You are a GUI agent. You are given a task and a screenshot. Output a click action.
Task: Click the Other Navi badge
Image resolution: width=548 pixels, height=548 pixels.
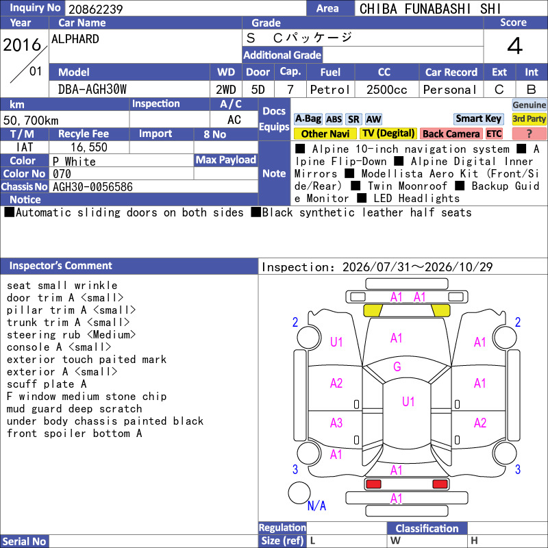pyautogui.click(x=325, y=134)
